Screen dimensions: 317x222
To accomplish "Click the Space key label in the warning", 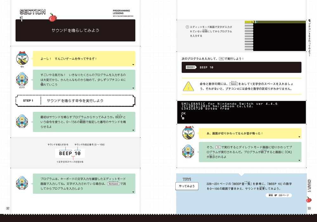I will pyautogui.click(x=234, y=84).
